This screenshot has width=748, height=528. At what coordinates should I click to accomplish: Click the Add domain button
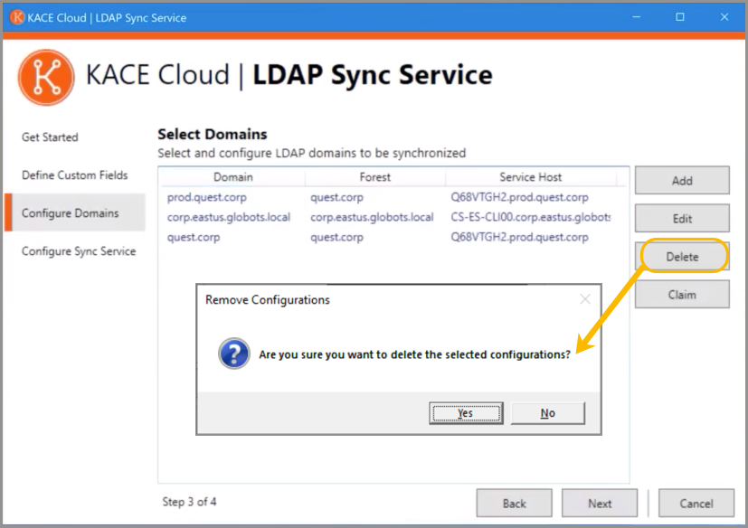click(x=682, y=180)
